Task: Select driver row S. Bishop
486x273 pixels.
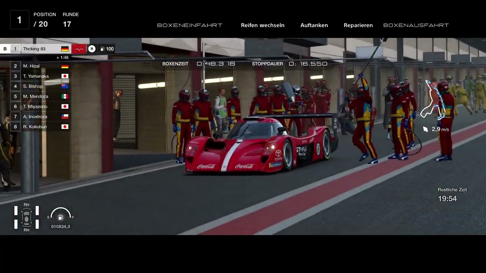Action: 40,86
